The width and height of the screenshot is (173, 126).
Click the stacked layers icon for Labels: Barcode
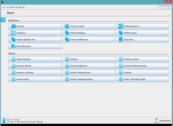point(13,59)
